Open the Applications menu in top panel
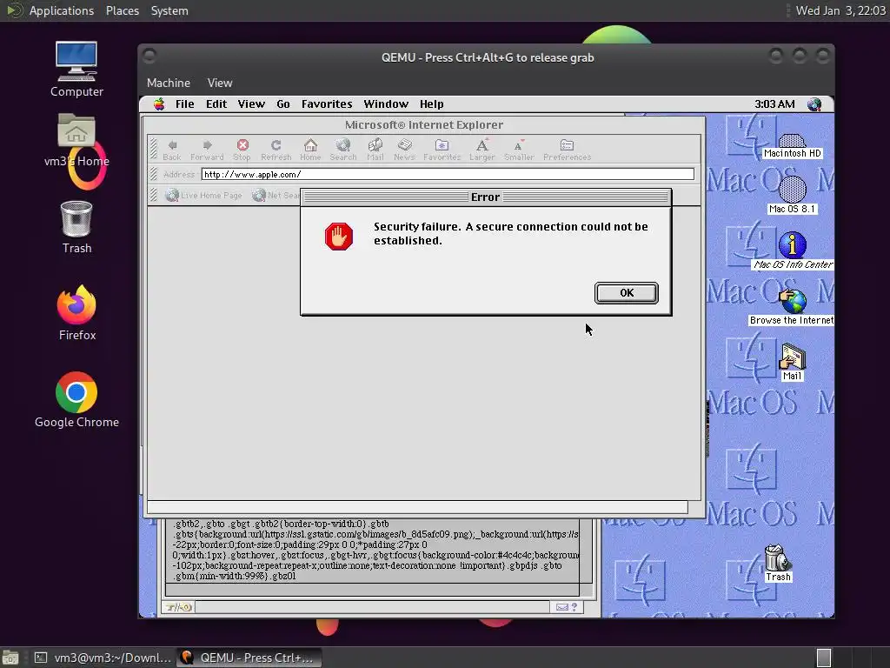 pos(62,10)
